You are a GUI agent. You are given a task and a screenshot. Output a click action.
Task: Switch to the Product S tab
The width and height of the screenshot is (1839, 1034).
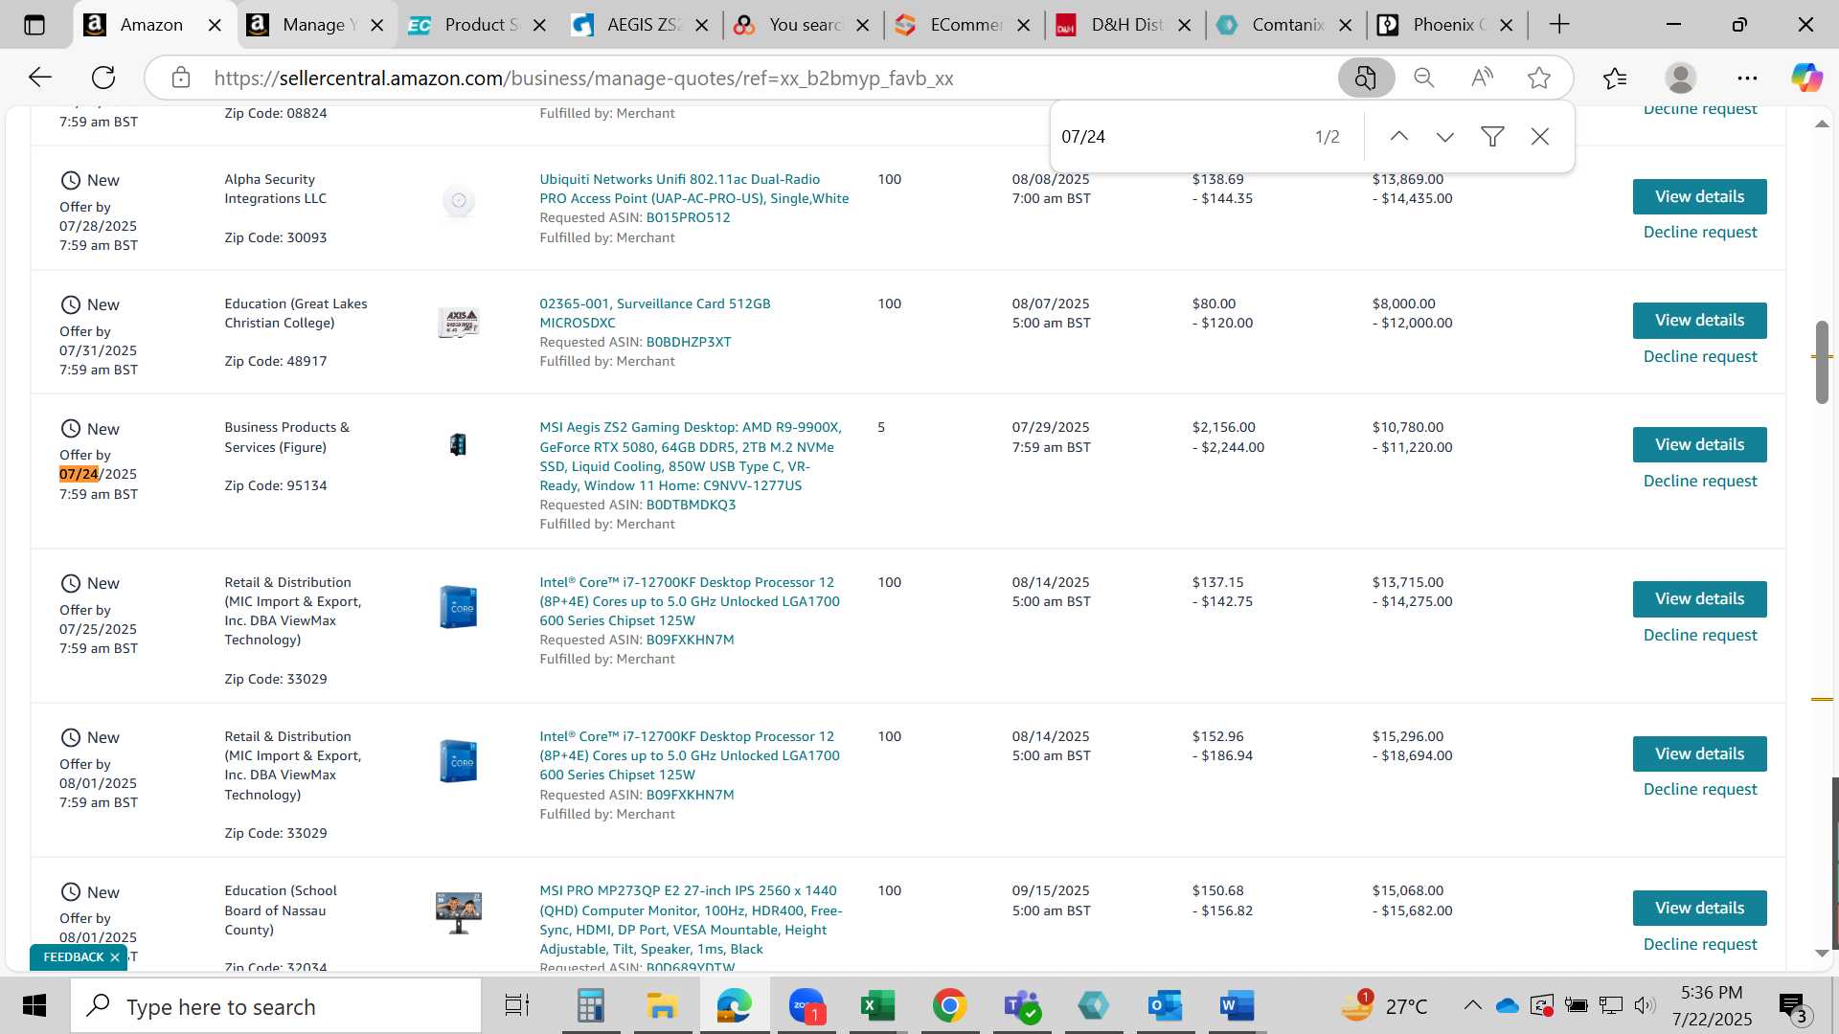coord(478,25)
